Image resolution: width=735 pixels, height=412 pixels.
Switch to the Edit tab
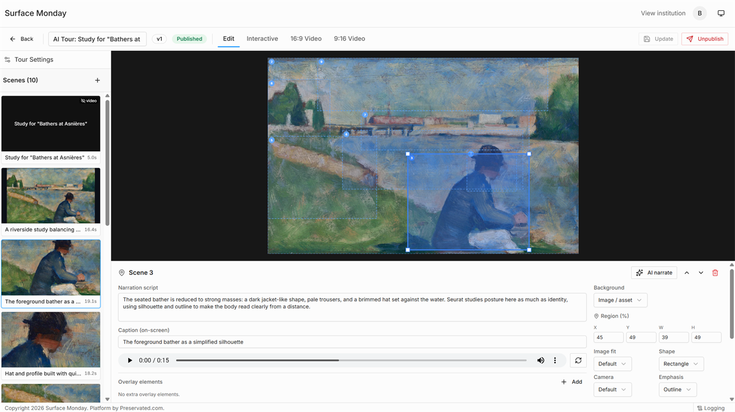(x=228, y=39)
